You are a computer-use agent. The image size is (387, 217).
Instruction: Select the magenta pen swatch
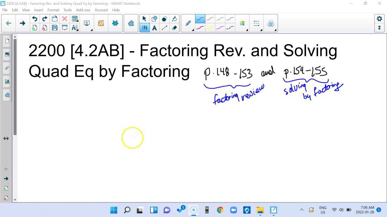[x=200, y=27]
